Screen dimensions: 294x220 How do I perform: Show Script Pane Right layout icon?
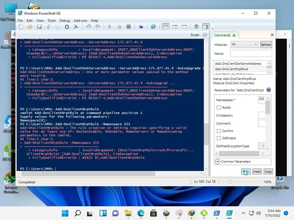175,27
